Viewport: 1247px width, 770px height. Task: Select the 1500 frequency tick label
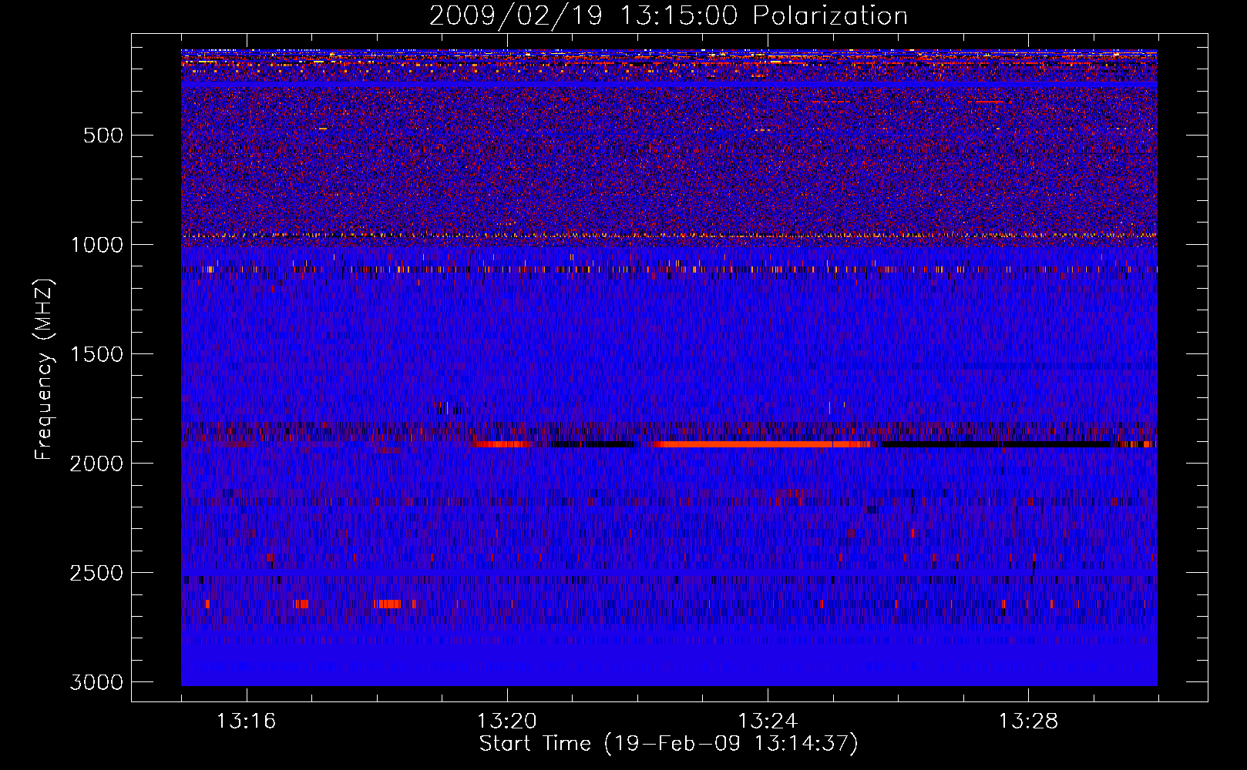tap(97, 354)
